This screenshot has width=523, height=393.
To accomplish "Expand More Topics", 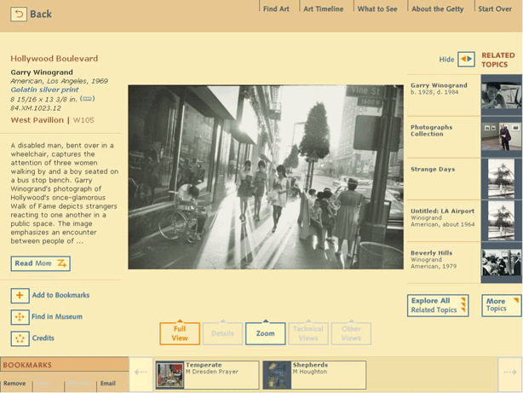I will 499,305.
